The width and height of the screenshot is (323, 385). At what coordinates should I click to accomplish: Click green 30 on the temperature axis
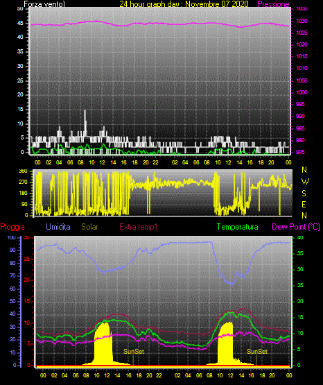300,269
